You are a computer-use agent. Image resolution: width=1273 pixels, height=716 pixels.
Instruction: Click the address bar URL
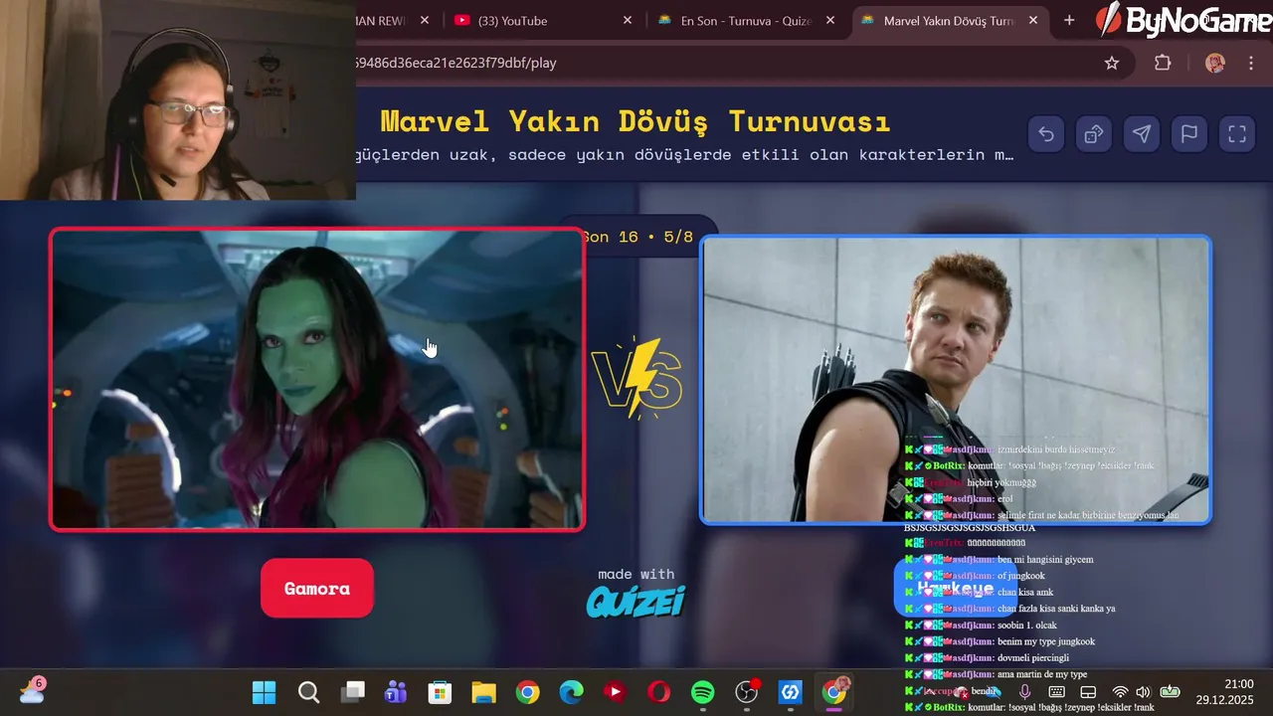pos(456,63)
